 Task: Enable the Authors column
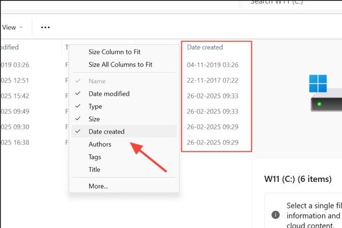(x=100, y=144)
